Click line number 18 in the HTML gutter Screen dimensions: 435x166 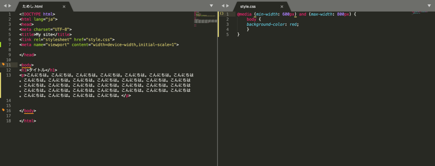coord(9,121)
